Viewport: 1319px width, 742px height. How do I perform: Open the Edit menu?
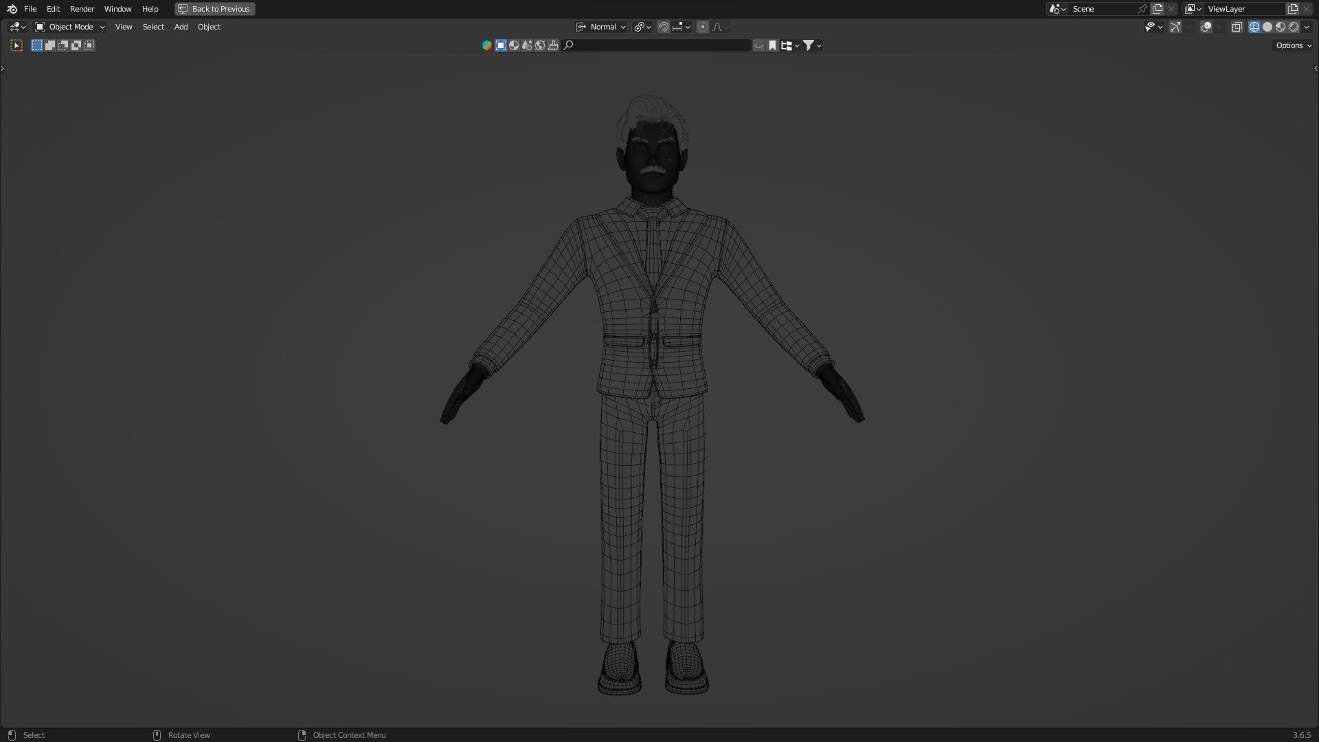(x=53, y=9)
